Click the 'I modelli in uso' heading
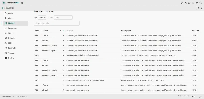 click(43, 11)
